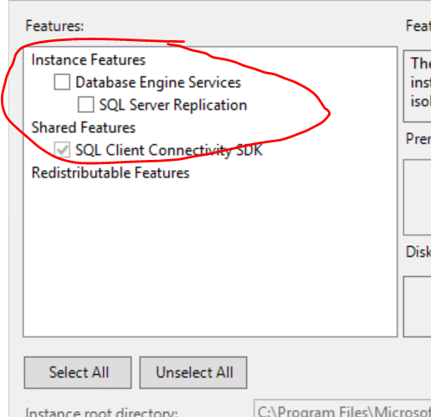The width and height of the screenshot is (431, 417).
Task: Select the Shared Features heading
Action: [84, 127]
